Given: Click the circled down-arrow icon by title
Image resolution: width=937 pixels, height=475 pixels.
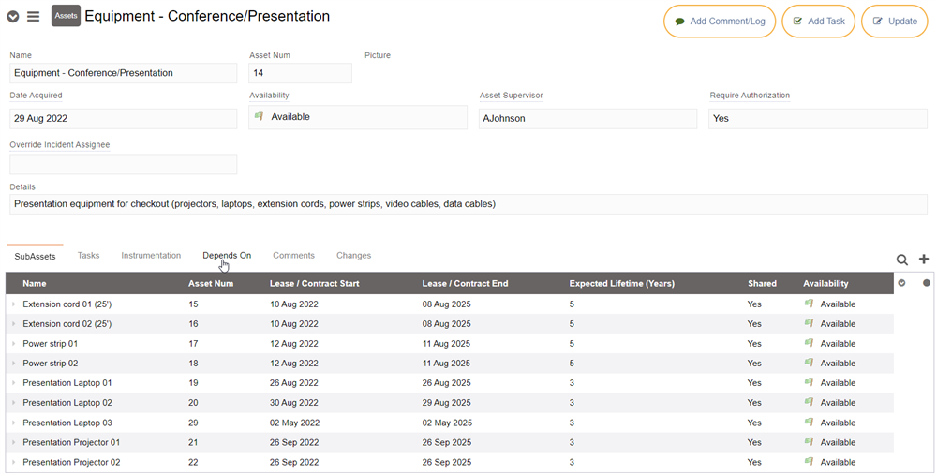Looking at the screenshot, I should (x=13, y=16).
